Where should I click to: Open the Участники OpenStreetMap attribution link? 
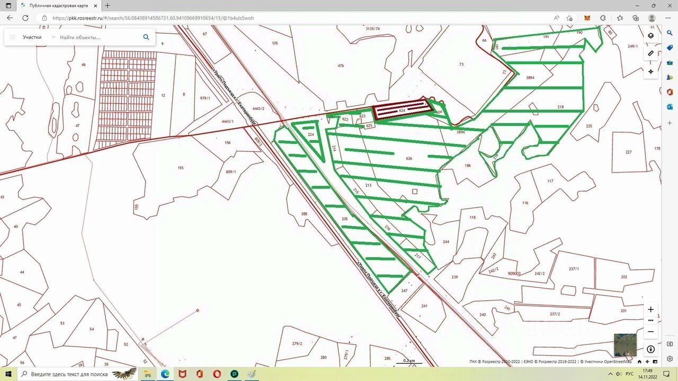[x=608, y=362]
